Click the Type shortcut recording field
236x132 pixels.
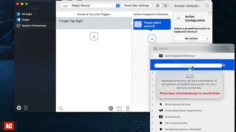click(188, 66)
